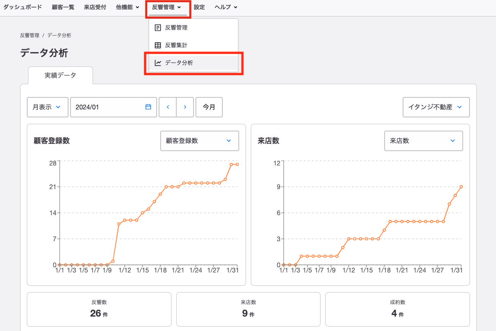Click the 反響数 26件 summary card

tap(99, 309)
